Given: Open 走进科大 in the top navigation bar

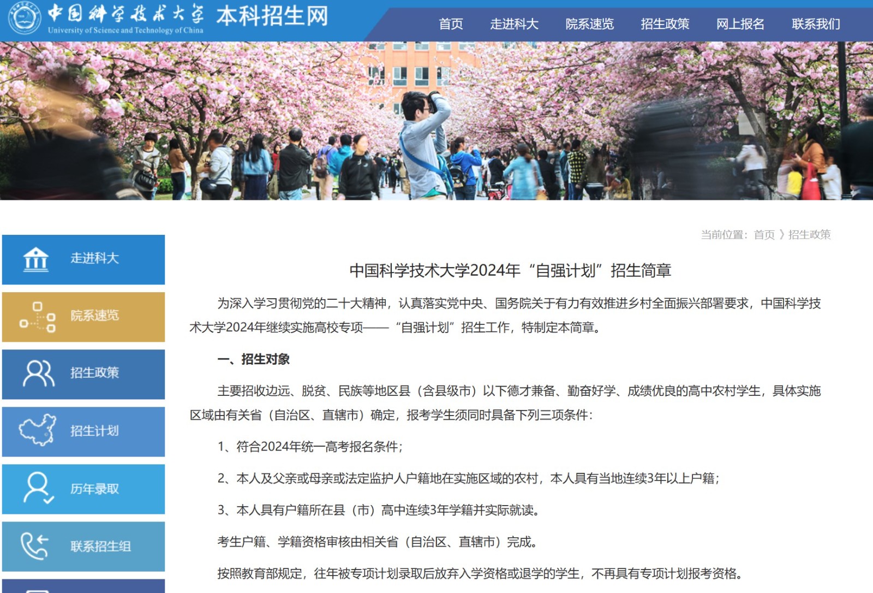Looking at the screenshot, I should (x=514, y=24).
